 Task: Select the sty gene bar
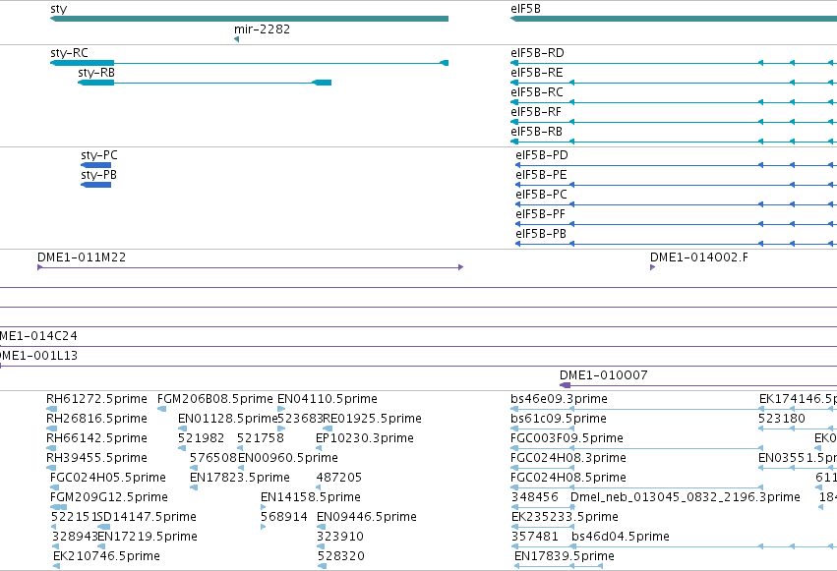249,19
